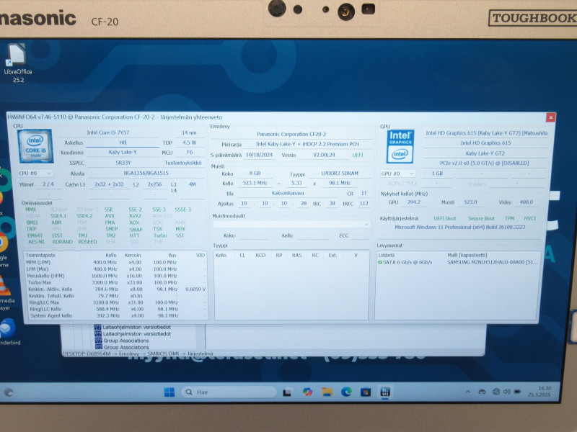Viewport: 577px width, 432px height.
Task: Open the taskbar clock showing 25.3.2025
Action: click(x=539, y=392)
